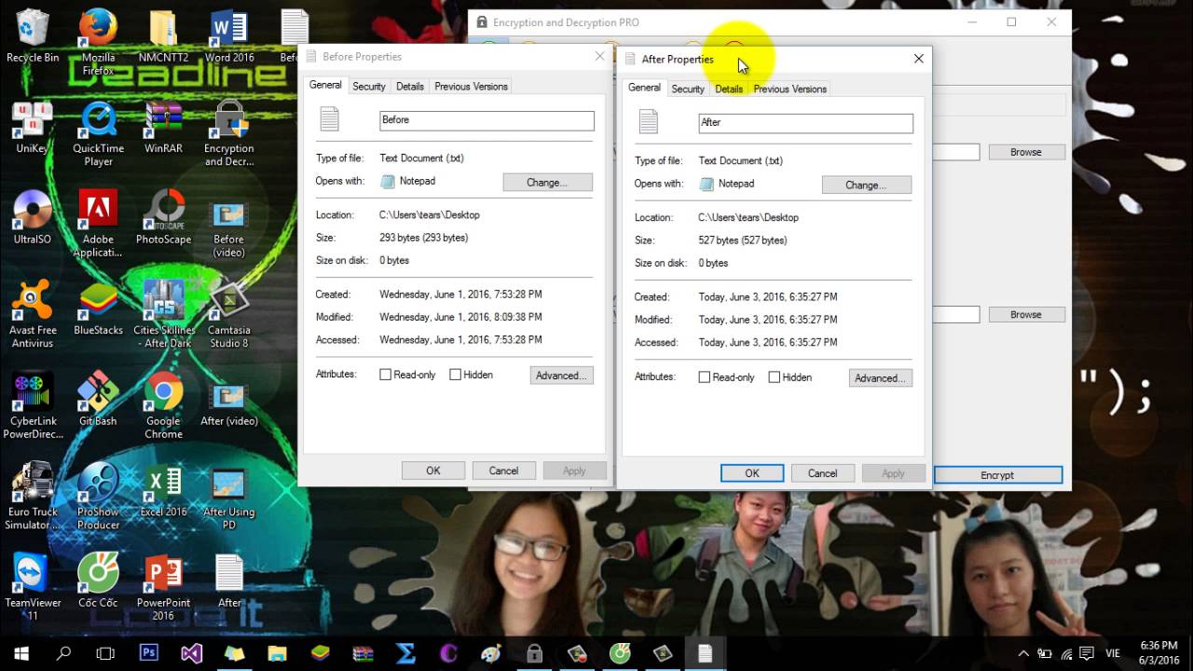Click OK in After Properties dialog
Image resolution: width=1193 pixels, height=671 pixels.
click(x=752, y=473)
